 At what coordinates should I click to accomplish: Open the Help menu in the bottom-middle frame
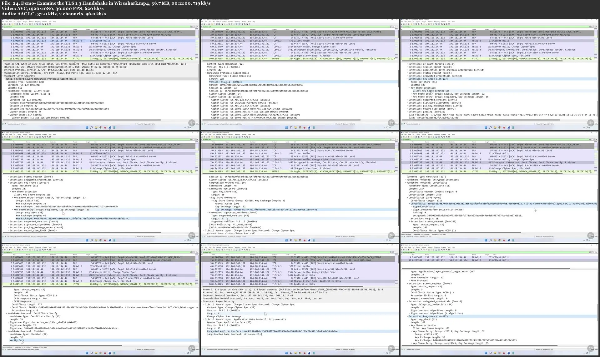[x=254, y=247]
